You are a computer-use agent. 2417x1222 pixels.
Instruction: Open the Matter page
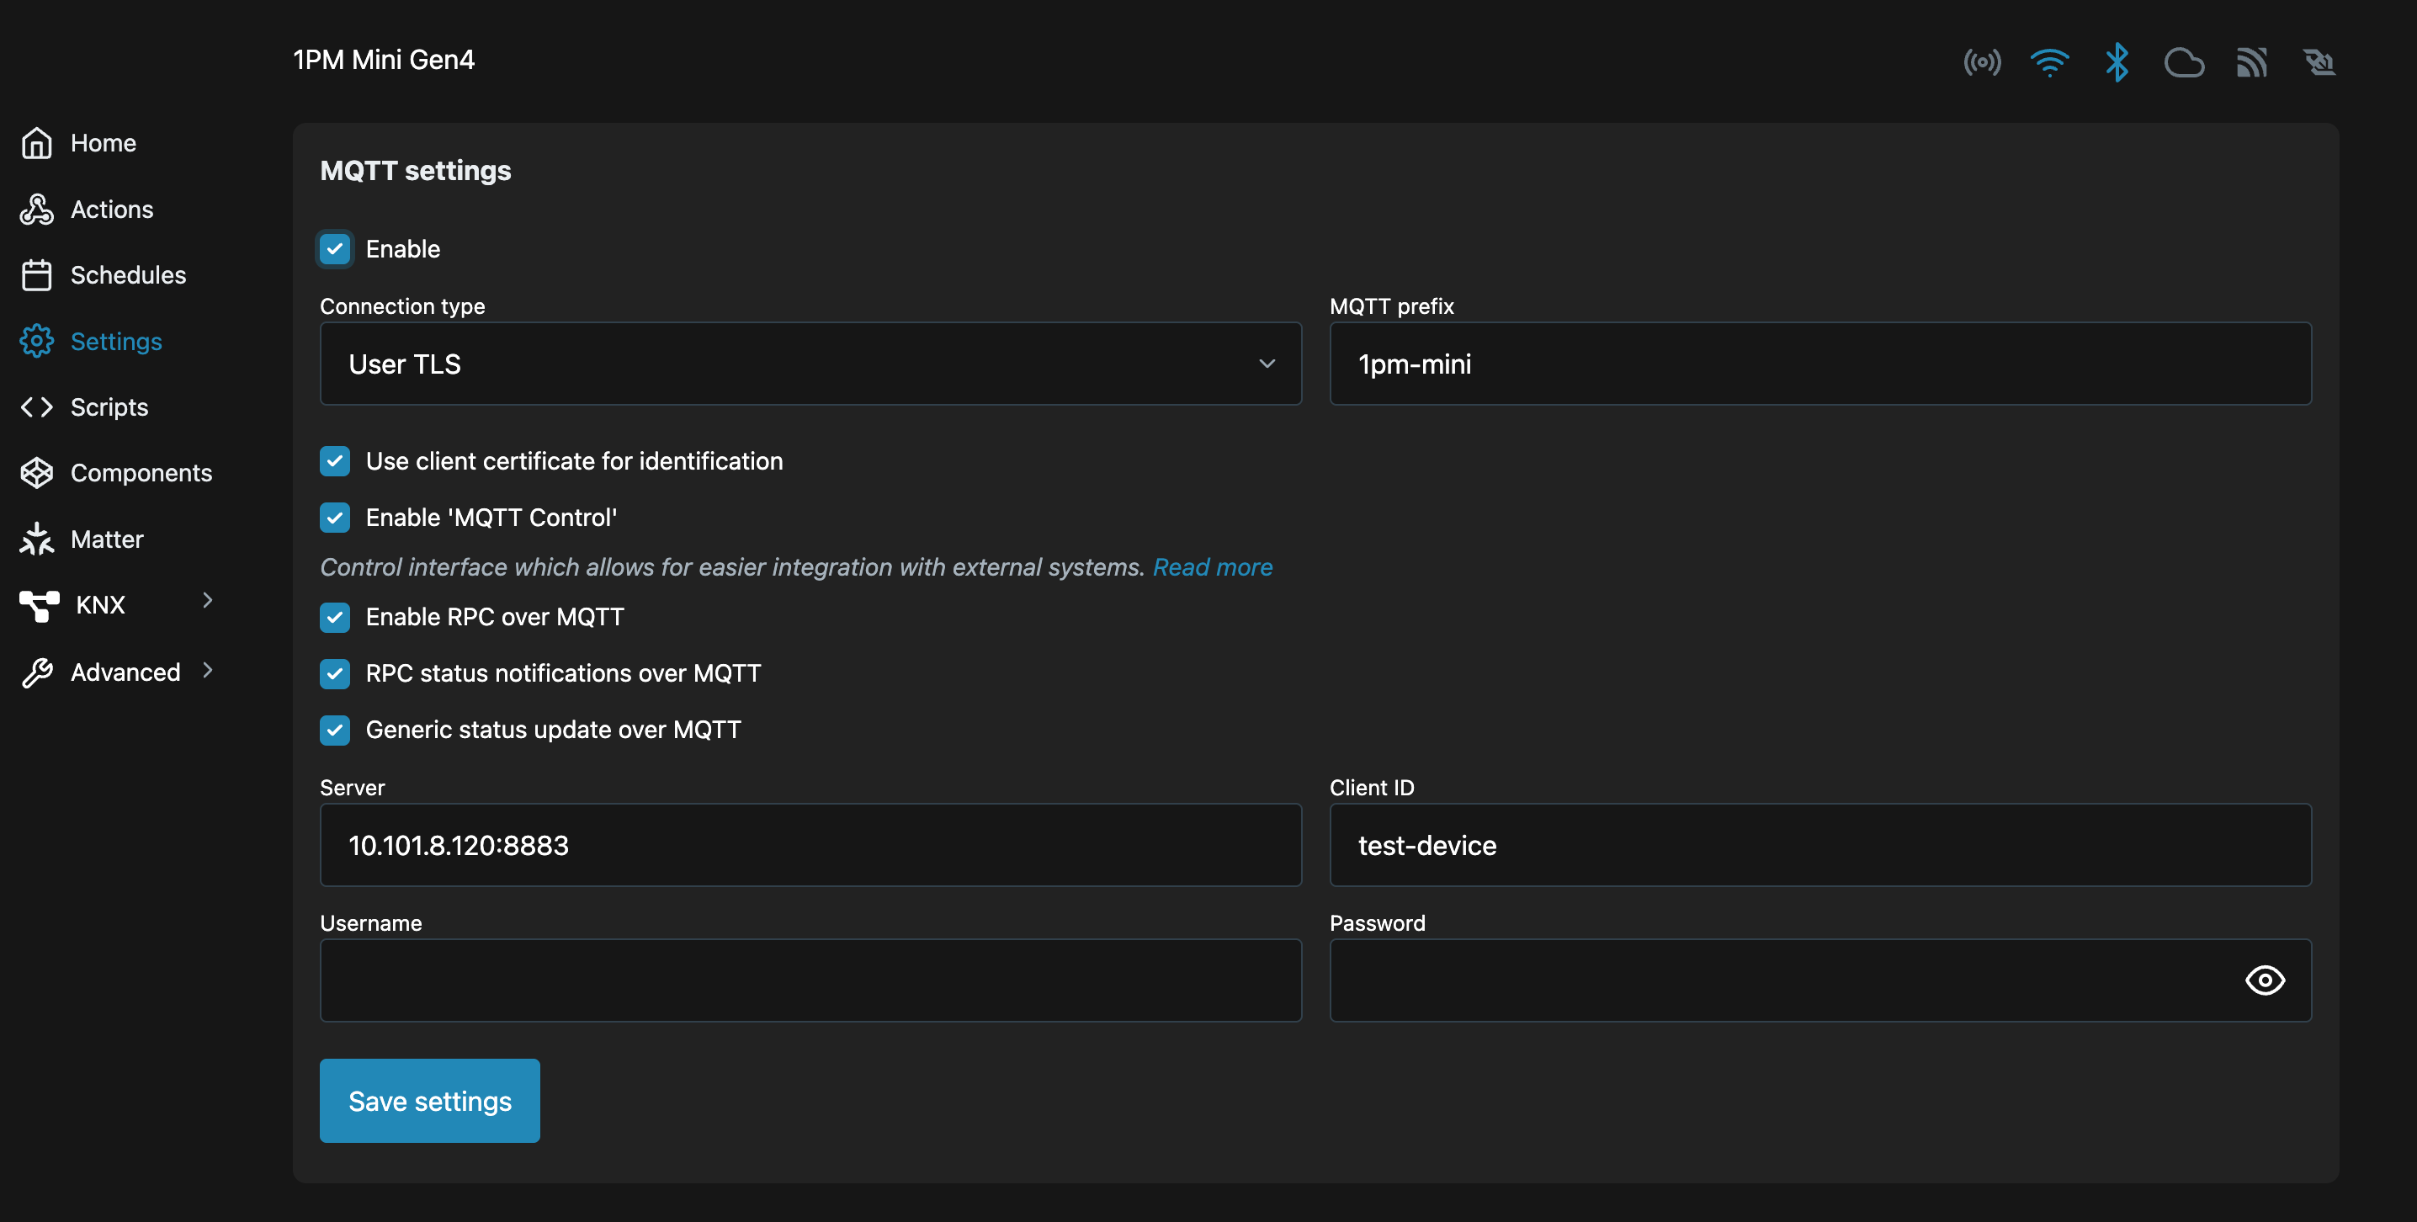coord(107,538)
